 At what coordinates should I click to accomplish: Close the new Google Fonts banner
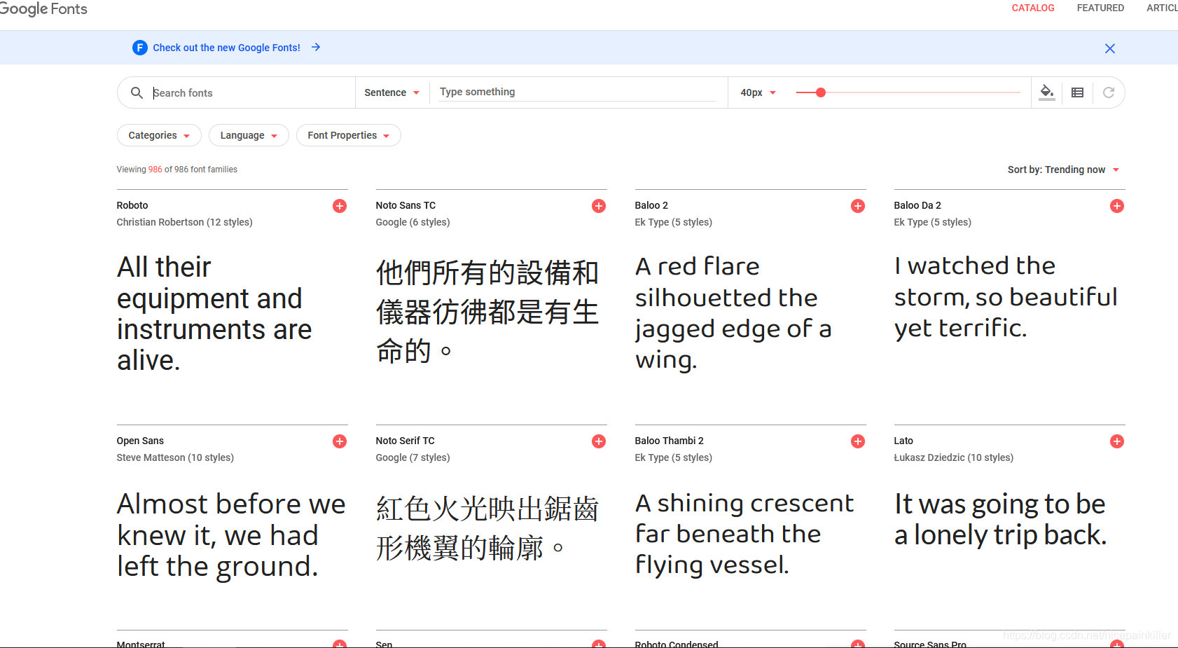point(1110,48)
